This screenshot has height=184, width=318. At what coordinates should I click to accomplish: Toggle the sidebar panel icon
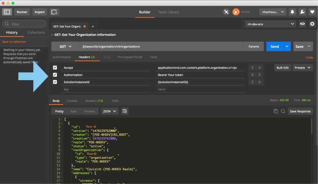(x=7, y=12)
